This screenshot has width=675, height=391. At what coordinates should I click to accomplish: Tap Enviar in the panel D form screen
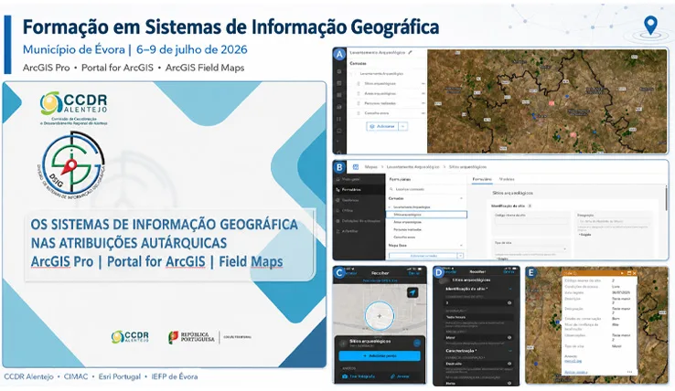click(509, 272)
